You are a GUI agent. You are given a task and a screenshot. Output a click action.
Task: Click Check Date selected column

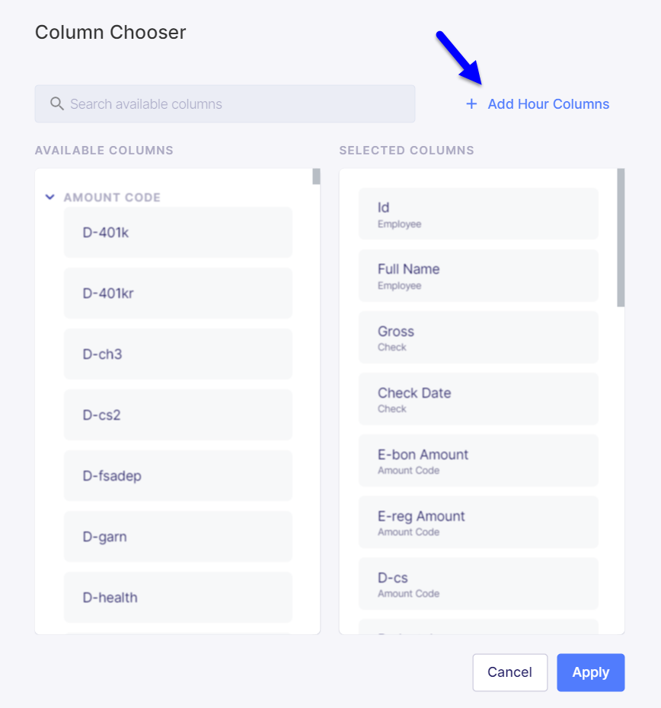pos(478,399)
